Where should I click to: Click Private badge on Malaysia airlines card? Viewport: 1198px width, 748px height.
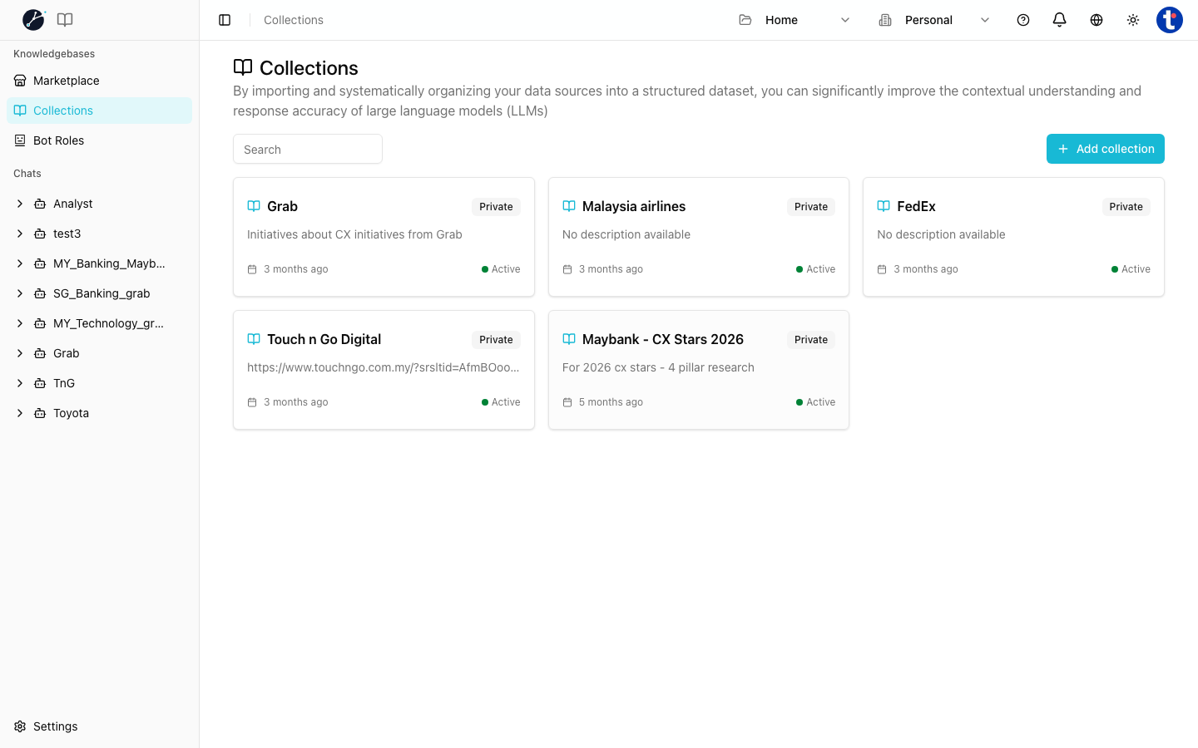tap(811, 207)
